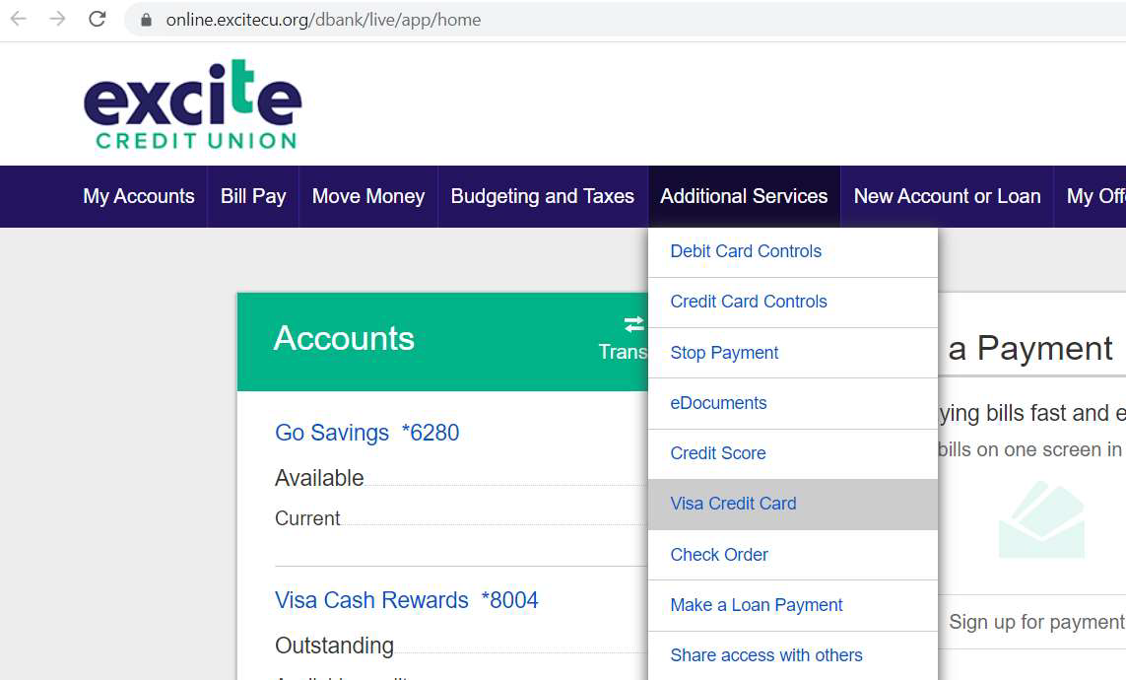Click the envelope bill pay illustration

click(1041, 520)
